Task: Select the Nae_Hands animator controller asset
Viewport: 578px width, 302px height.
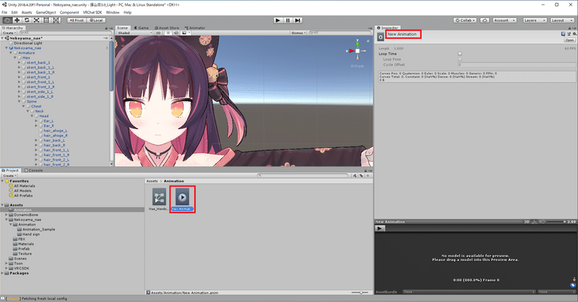Action: (x=159, y=199)
